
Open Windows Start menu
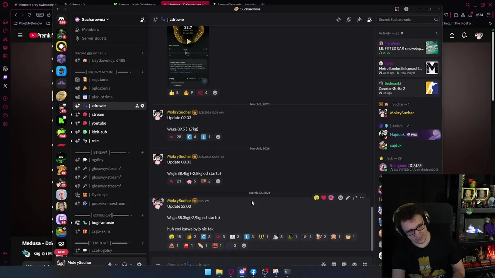point(208,272)
